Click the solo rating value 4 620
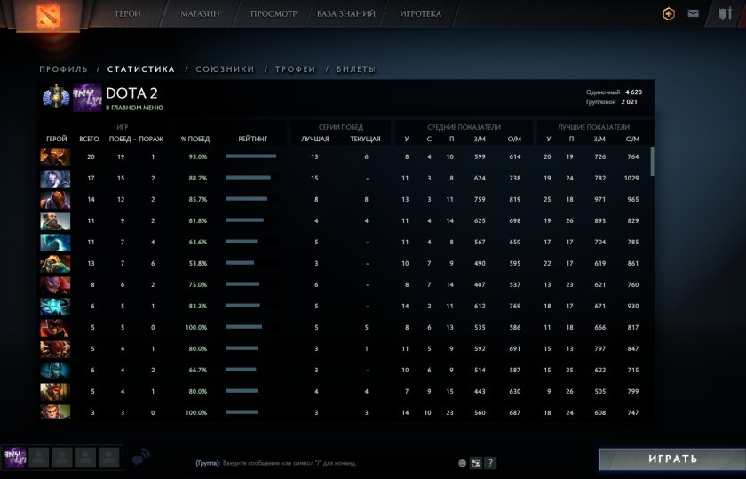 point(634,92)
